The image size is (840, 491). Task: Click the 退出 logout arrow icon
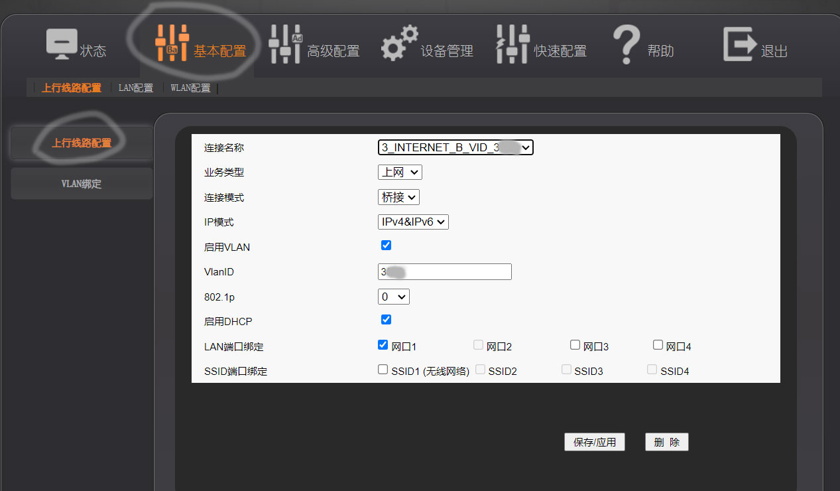tap(739, 44)
